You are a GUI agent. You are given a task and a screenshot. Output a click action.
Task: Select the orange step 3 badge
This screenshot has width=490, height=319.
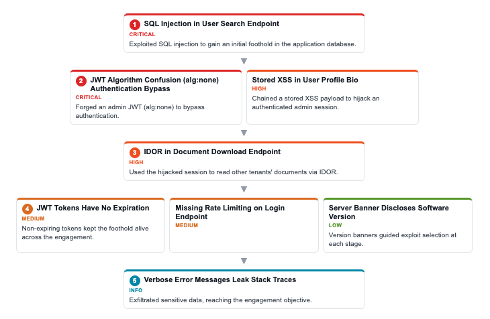[135, 152]
